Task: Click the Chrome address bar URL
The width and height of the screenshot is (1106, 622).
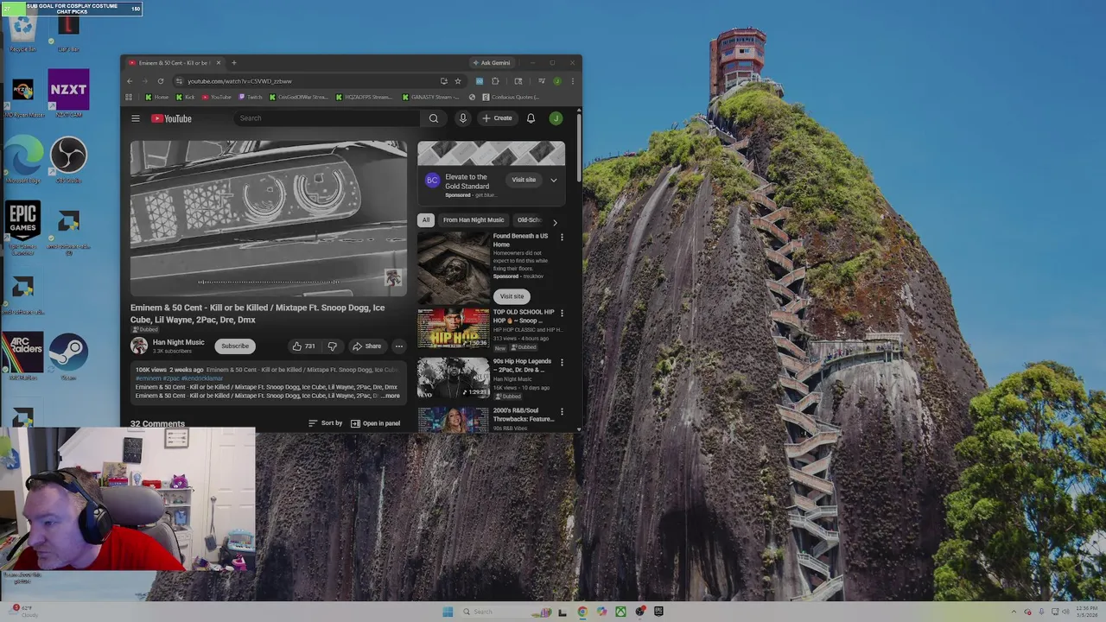Action: pos(239,81)
